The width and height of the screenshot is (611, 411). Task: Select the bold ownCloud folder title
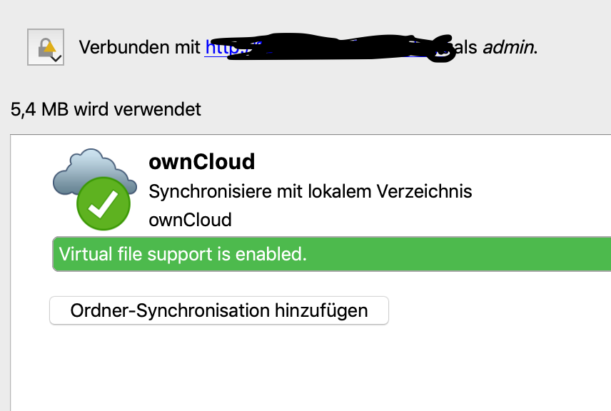202,162
